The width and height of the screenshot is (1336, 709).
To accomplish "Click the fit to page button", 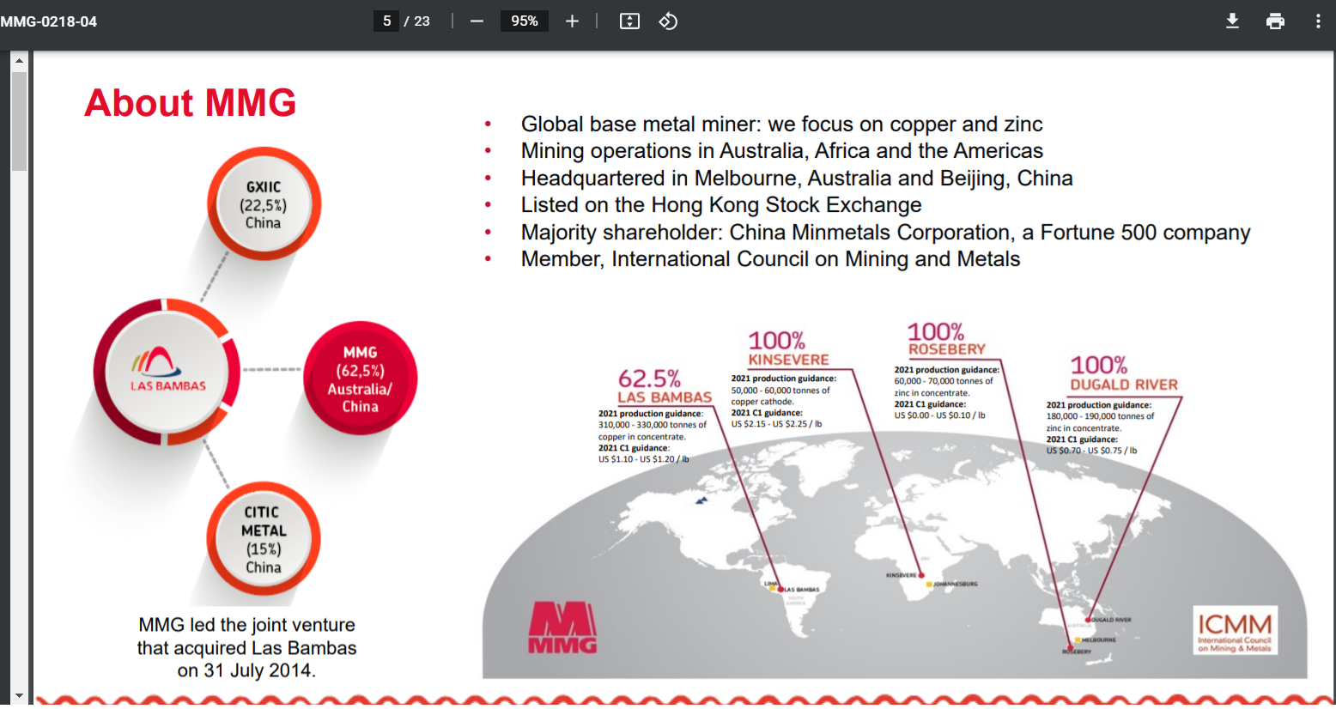I will click(x=630, y=21).
